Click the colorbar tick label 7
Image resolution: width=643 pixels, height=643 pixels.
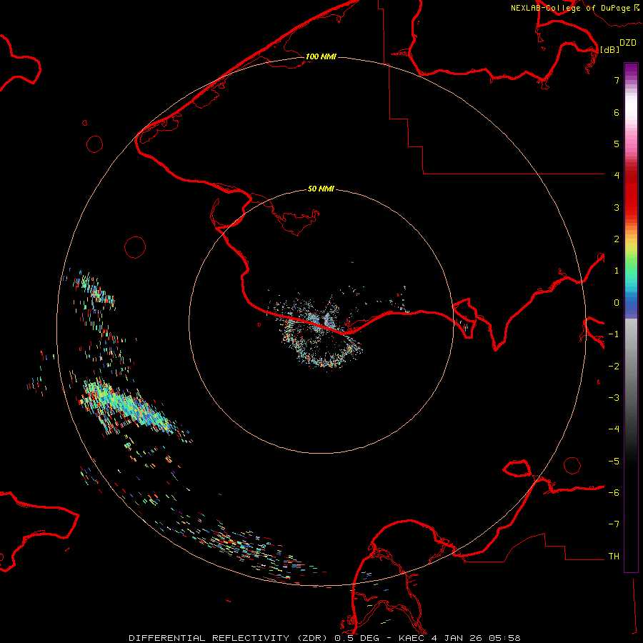617,80
